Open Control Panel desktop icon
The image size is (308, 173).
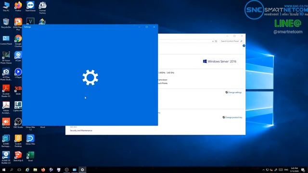[6, 40]
